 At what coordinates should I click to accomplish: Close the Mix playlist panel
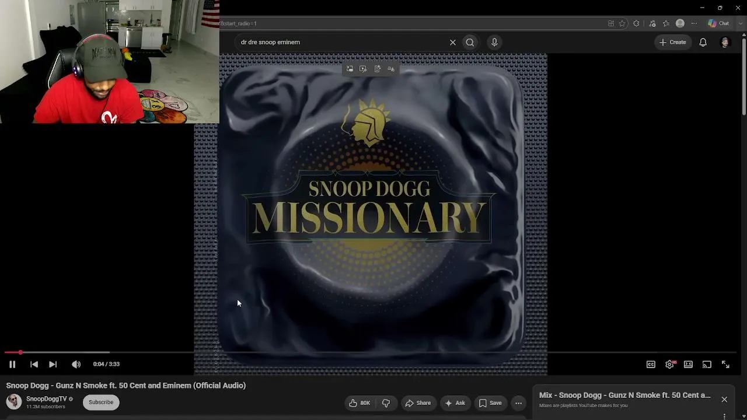(x=724, y=400)
